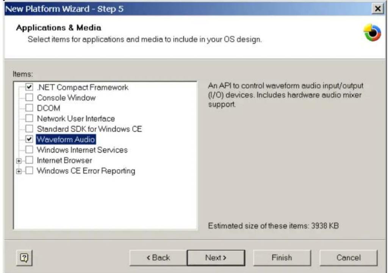Click the Finish button
388x273 pixels.
[x=282, y=257]
